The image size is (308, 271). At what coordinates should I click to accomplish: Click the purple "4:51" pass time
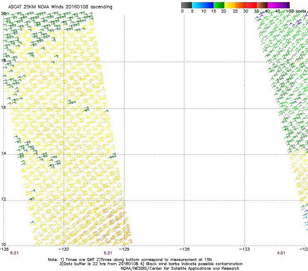tap(281, 253)
